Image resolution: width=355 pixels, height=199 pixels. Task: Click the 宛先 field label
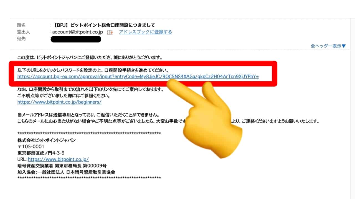pyautogui.click(x=21, y=39)
